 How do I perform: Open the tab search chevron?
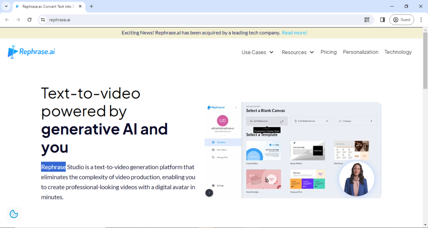pos(6,6)
